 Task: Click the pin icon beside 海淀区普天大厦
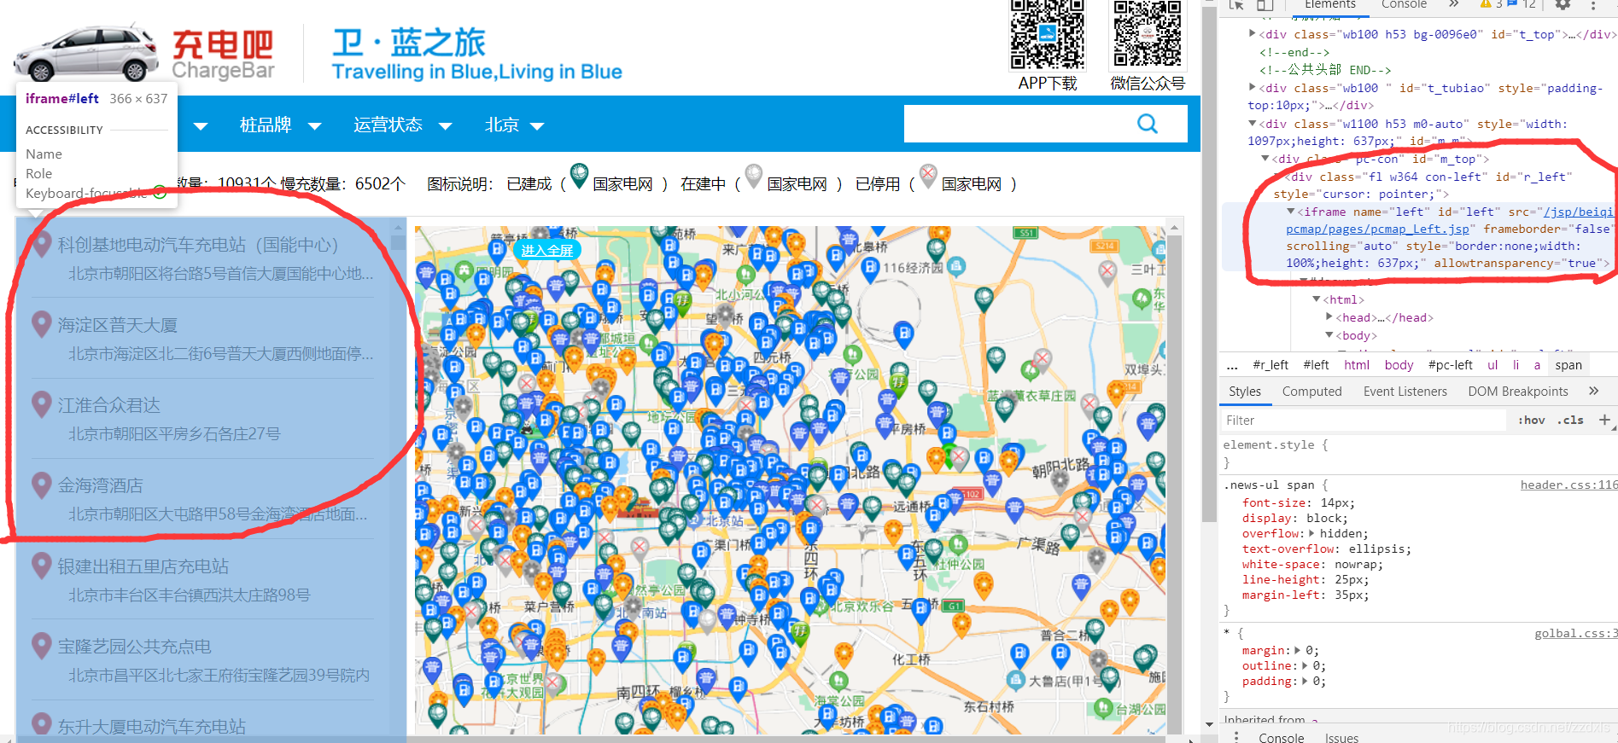[41, 325]
